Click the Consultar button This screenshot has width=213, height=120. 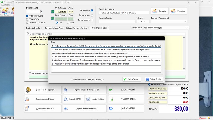(160, 11)
